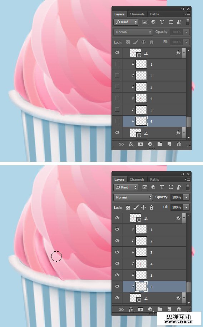Collapse upper panel with double-arrow icon
The height and width of the screenshot is (327, 203).
(183, 9)
